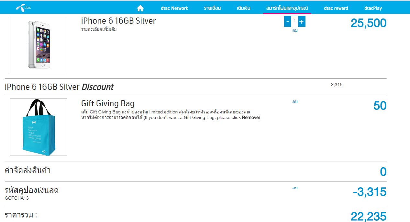Click the Gift Giving Bag thumbnail
The width and height of the screenshot is (410, 222).
[39, 127]
